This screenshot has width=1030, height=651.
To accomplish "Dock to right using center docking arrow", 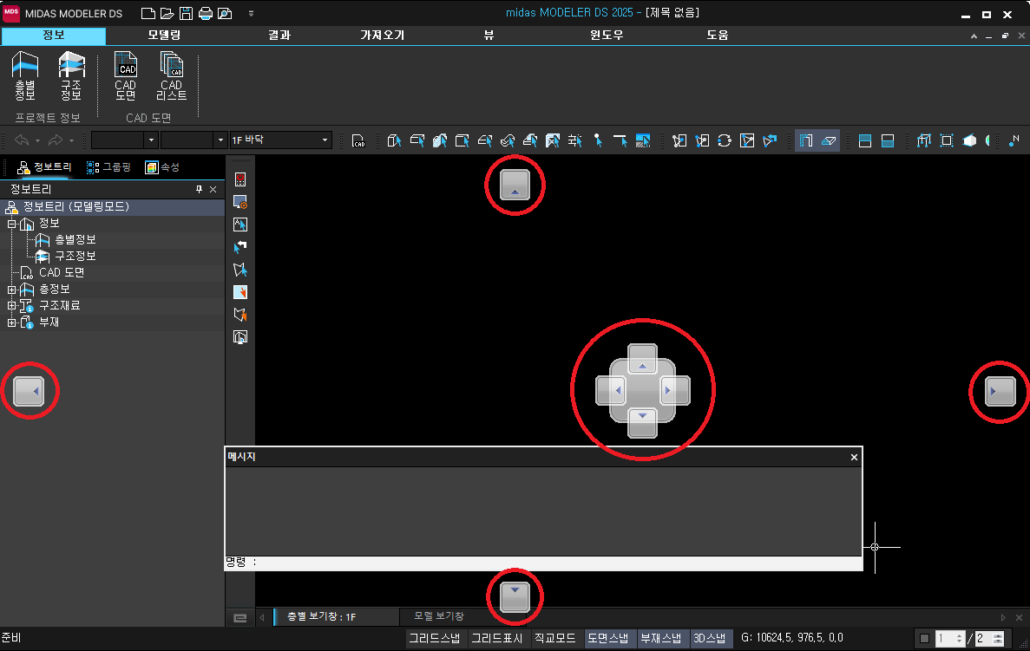I will pyautogui.click(x=675, y=390).
